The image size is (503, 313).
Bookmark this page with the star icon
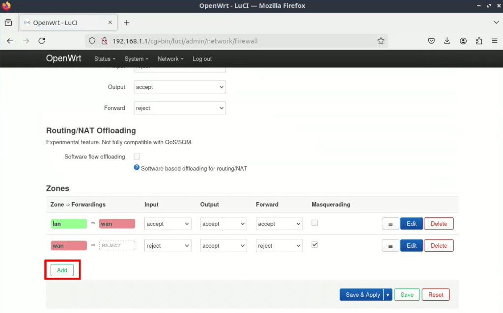tap(381, 41)
